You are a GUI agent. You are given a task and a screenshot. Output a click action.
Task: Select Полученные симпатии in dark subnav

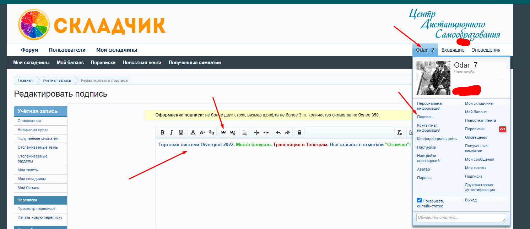pyautogui.click(x=195, y=63)
